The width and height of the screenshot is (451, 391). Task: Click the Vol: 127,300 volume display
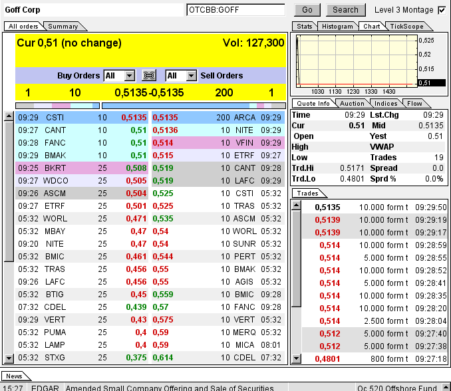[x=253, y=43]
